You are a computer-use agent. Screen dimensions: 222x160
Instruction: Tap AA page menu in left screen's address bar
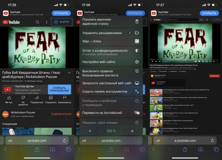(x=10, y=141)
